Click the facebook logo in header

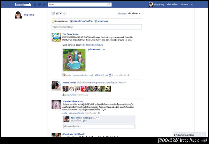[23, 5]
